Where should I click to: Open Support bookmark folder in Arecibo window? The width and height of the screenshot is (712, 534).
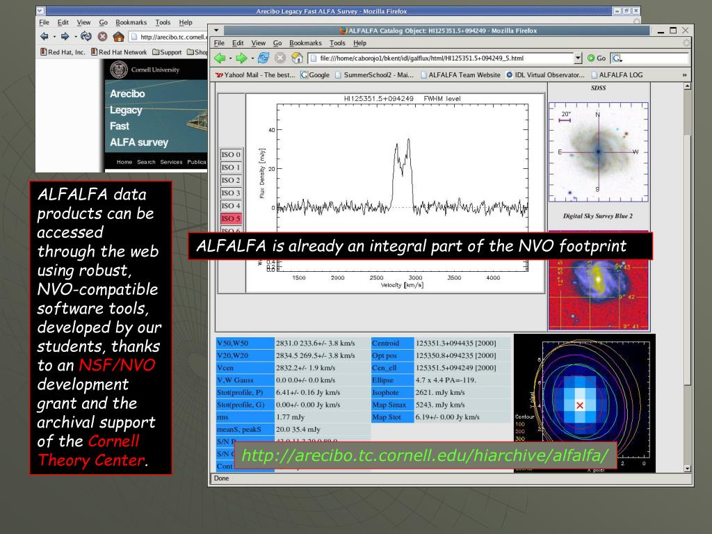(167, 52)
